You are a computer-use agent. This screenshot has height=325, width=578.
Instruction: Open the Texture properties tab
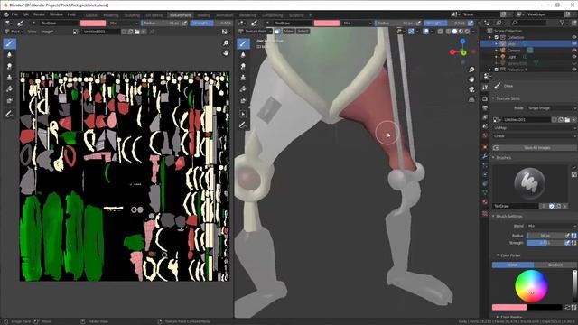coord(485,213)
